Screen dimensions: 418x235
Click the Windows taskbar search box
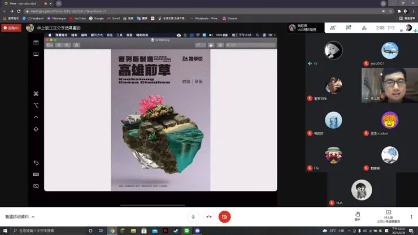point(48,230)
